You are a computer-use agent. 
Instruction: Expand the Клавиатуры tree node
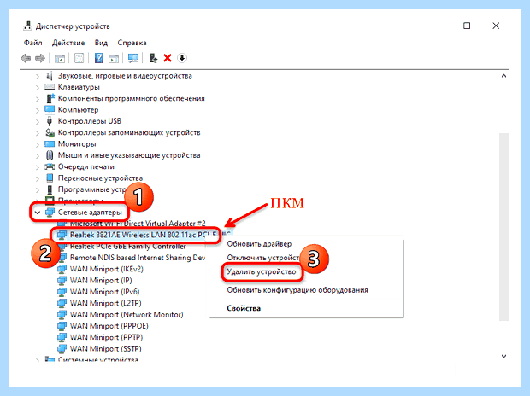coord(38,87)
